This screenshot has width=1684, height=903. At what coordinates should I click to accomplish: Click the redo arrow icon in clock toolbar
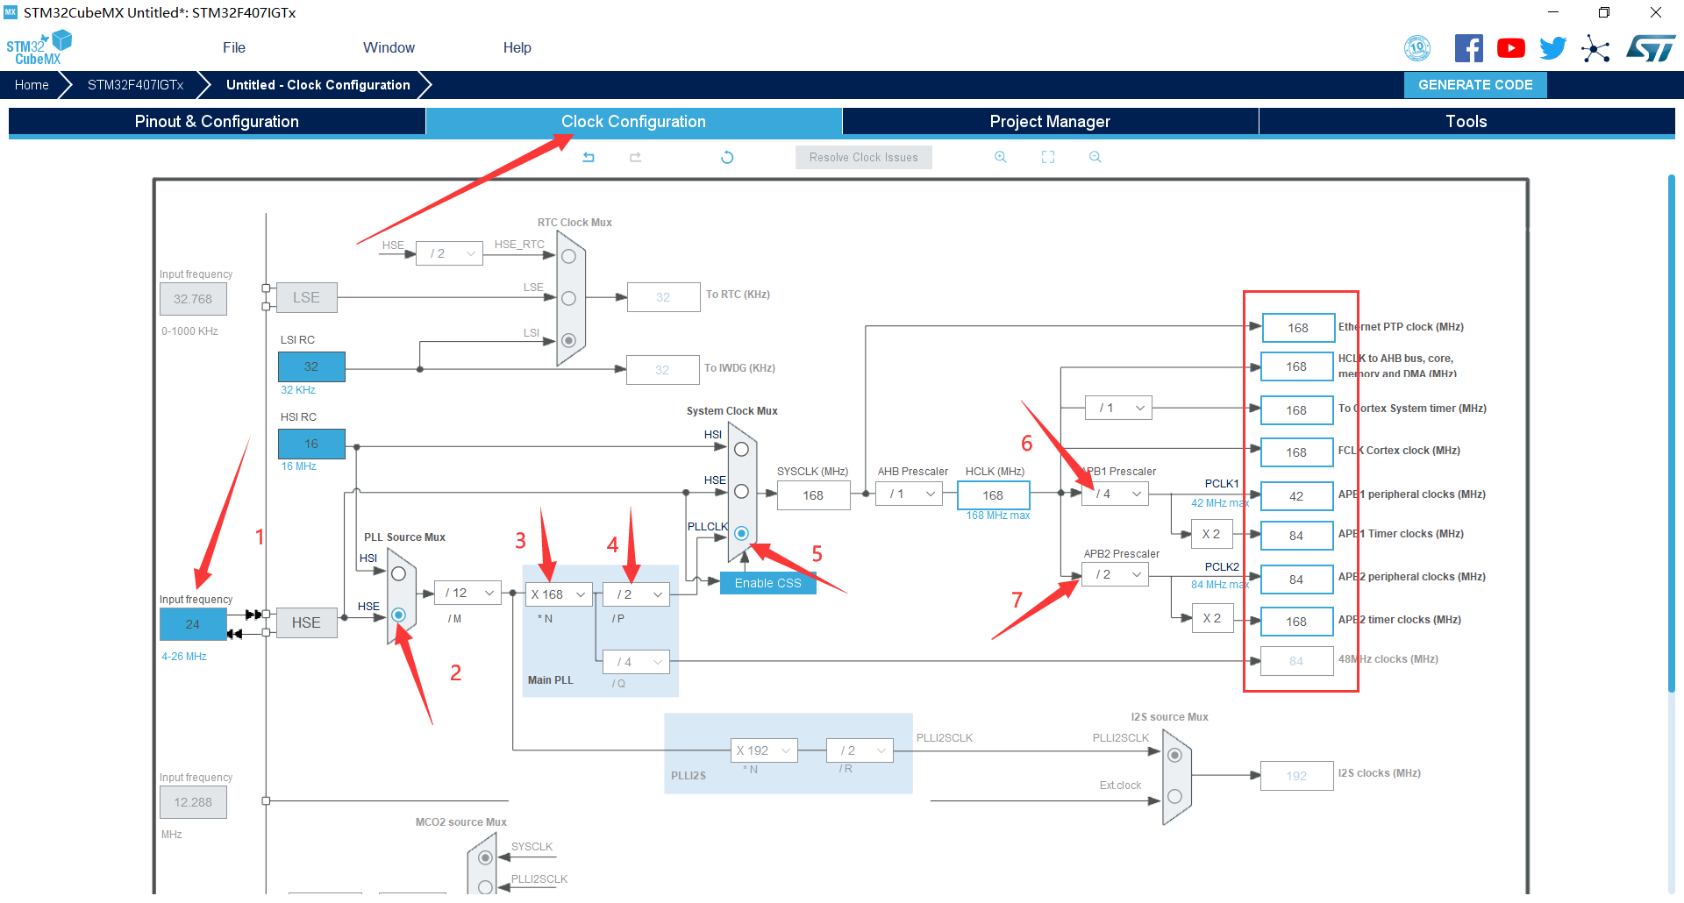coord(636,158)
